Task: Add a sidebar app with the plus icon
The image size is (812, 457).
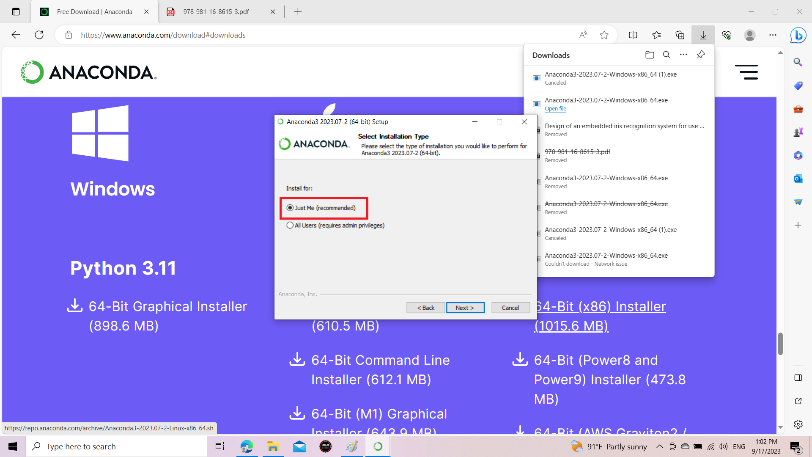Action: pos(798,225)
